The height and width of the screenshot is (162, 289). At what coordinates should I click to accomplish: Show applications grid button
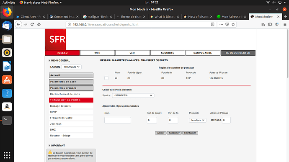(x=7, y=155)
